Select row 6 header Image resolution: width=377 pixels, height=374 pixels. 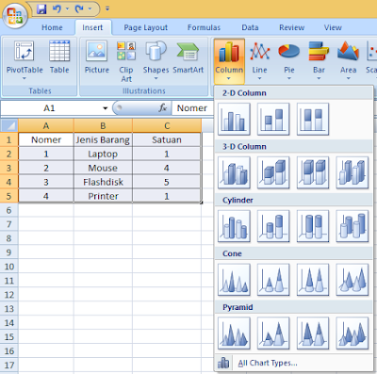8,210
